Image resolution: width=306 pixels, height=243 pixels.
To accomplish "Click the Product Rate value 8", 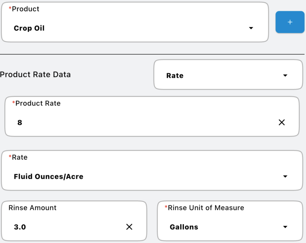I will point(20,122).
